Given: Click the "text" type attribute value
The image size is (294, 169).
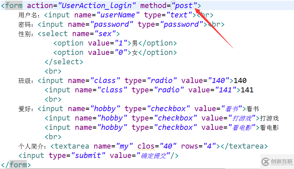Looking at the screenshot, I should pyautogui.click(x=179, y=15).
